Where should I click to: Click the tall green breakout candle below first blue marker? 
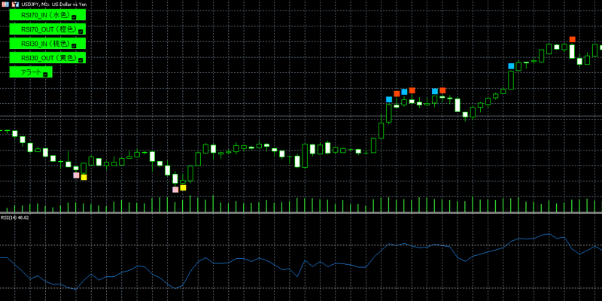(x=389, y=113)
